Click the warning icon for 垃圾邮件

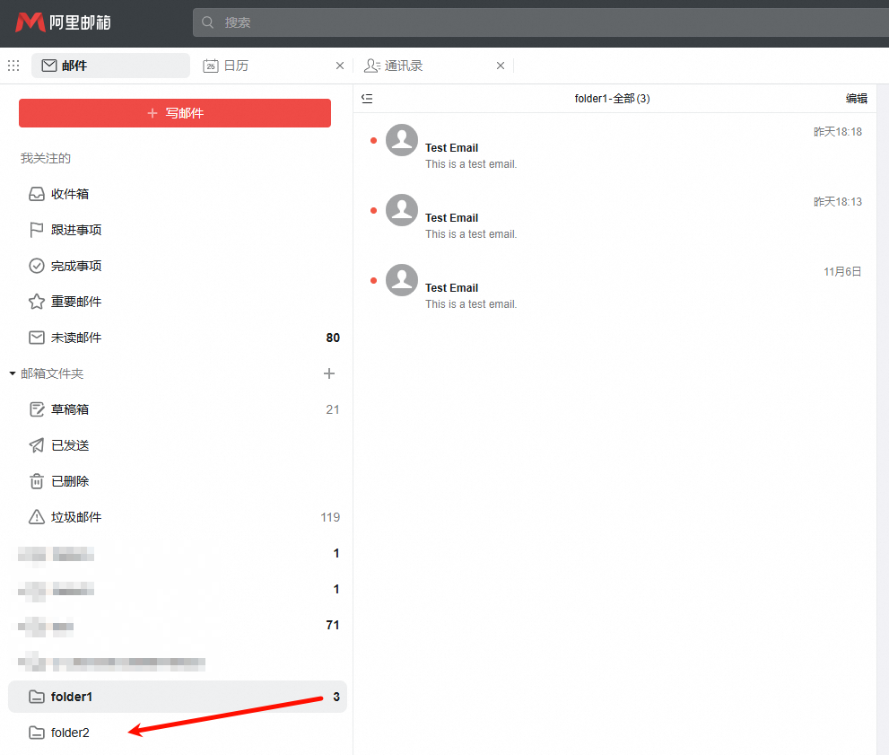(36, 517)
